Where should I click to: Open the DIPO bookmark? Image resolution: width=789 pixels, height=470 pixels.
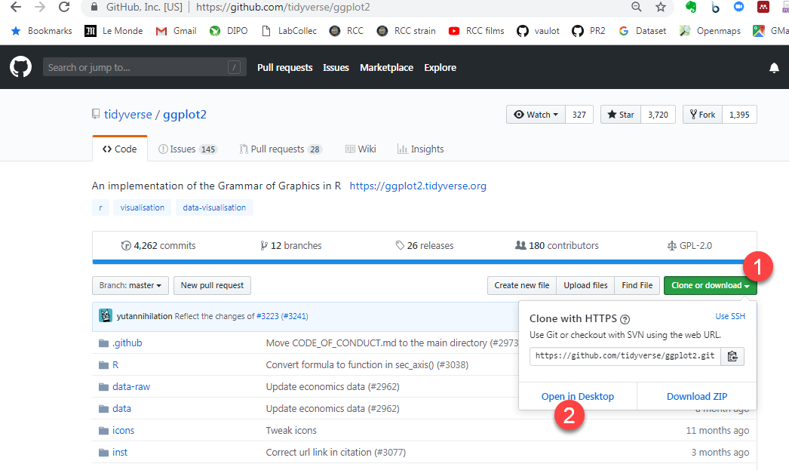coord(229,31)
